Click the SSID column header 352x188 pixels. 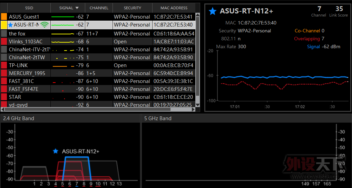[29, 8]
